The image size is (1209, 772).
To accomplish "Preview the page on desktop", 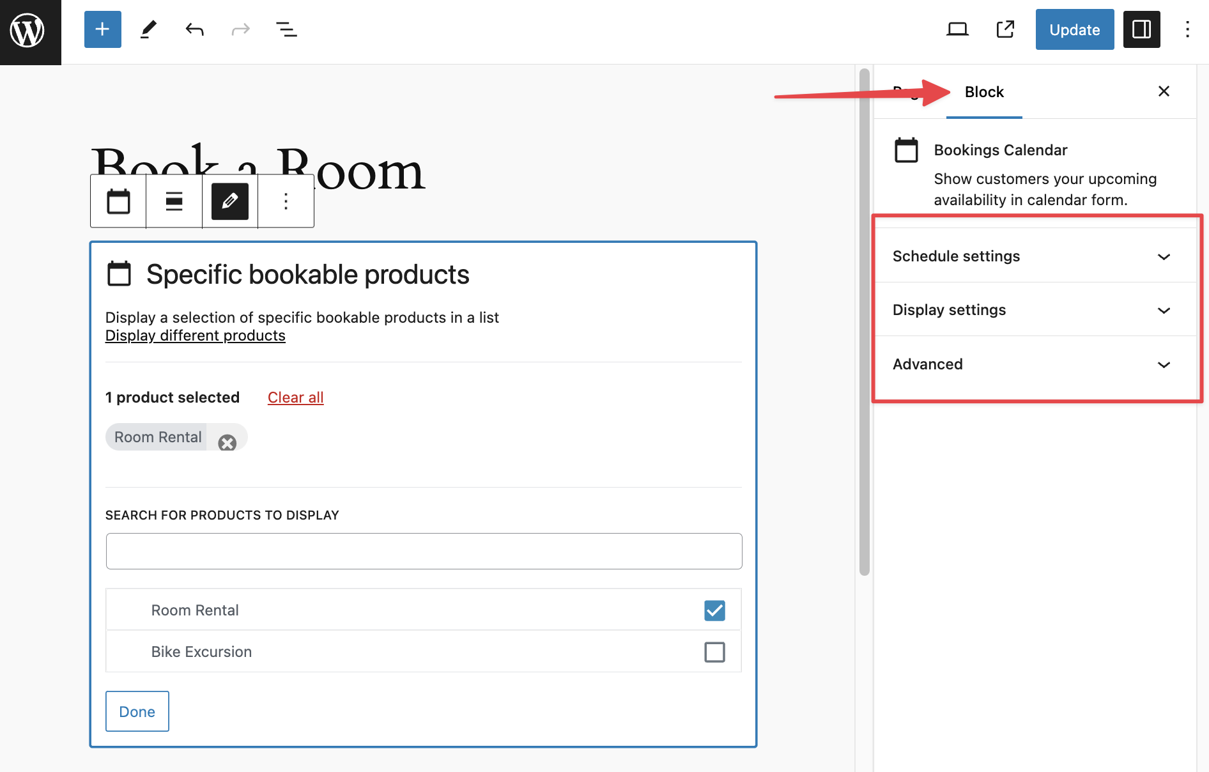I will (x=957, y=29).
